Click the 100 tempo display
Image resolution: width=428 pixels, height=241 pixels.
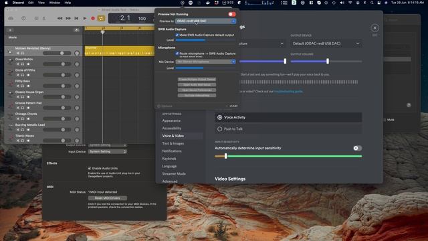(142, 19)
